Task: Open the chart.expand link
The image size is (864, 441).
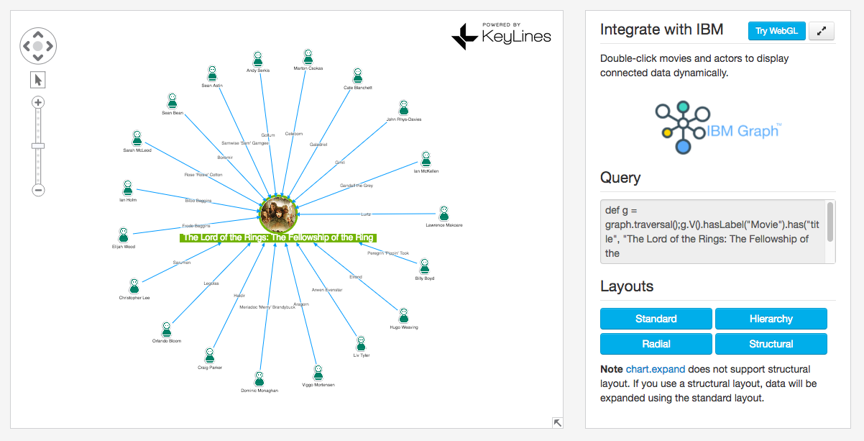Action: [x=656, y=369]
